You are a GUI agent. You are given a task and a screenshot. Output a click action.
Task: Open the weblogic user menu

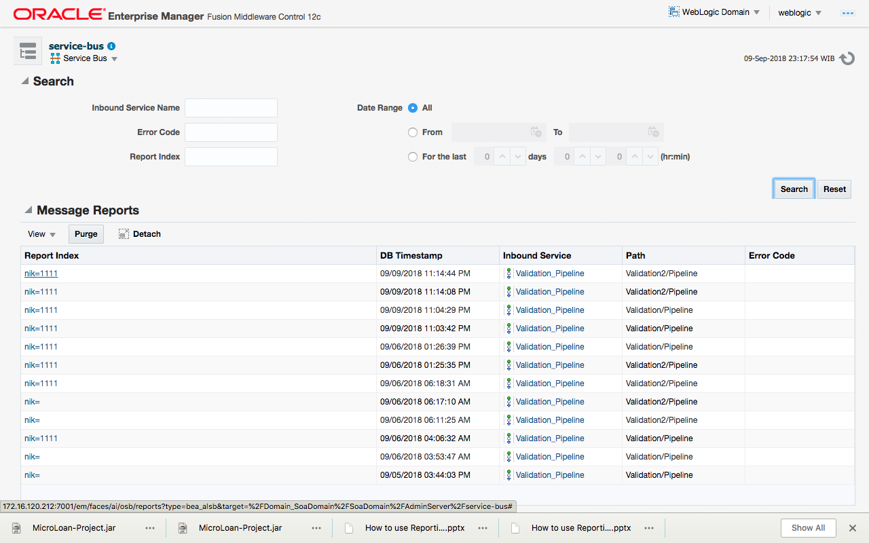tap(800, 12)
